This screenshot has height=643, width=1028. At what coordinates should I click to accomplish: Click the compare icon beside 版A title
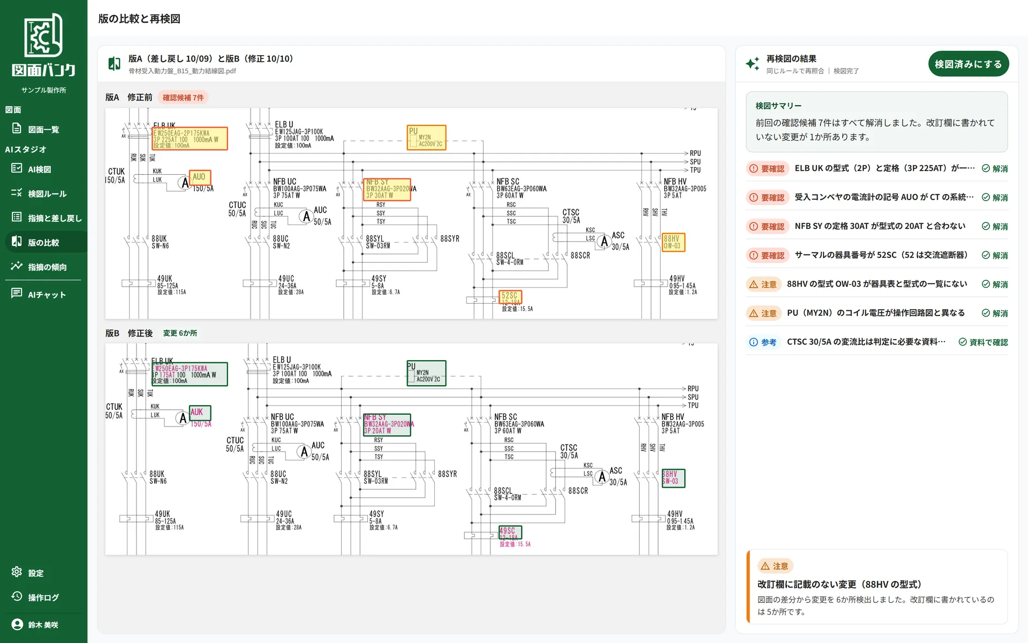point(114,64)
